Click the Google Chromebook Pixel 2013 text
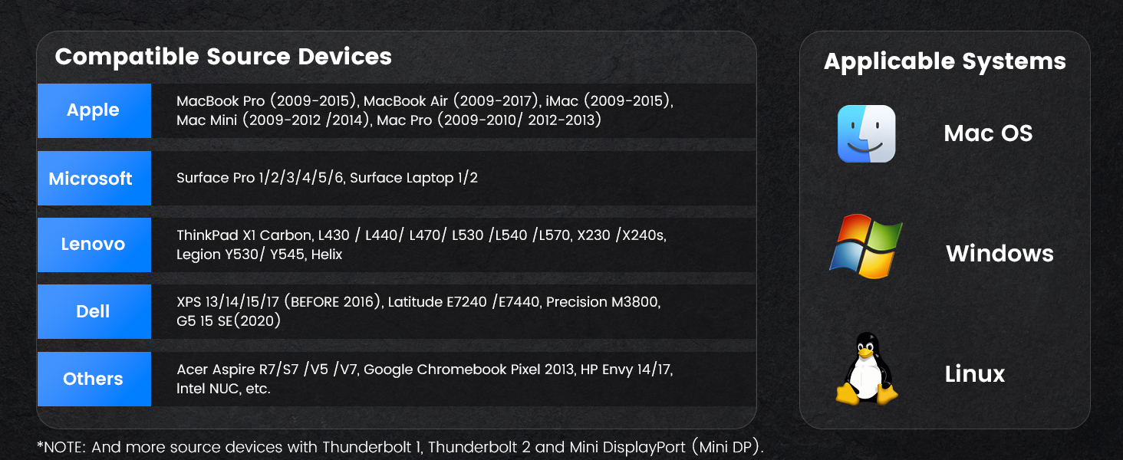Screen dimensions: 1123x460 click(469, 370)
